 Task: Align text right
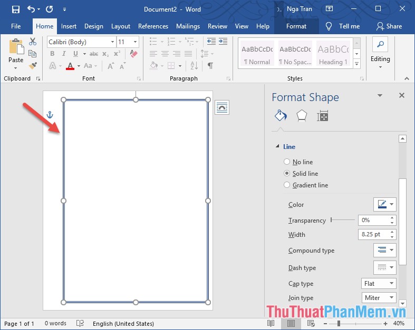click(x=177, y=54)
